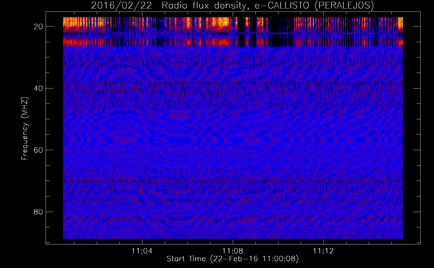This screenshot has height=268, width=434.
Task: Click the 60 frequency tick label
Action: (39, 150)
